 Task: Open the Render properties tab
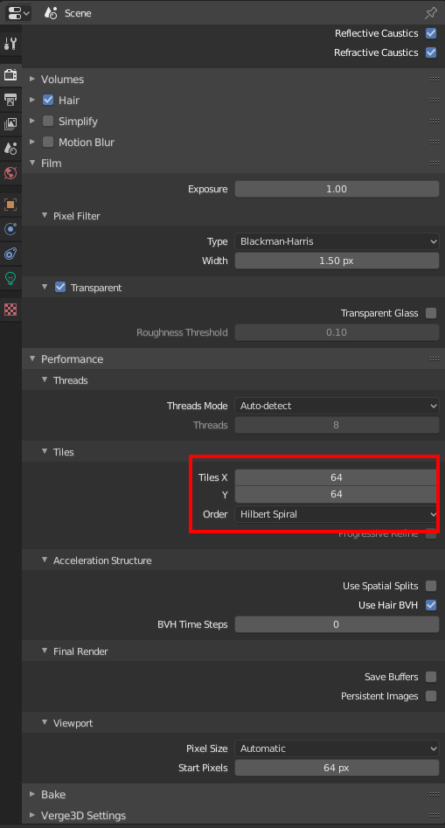10,74
